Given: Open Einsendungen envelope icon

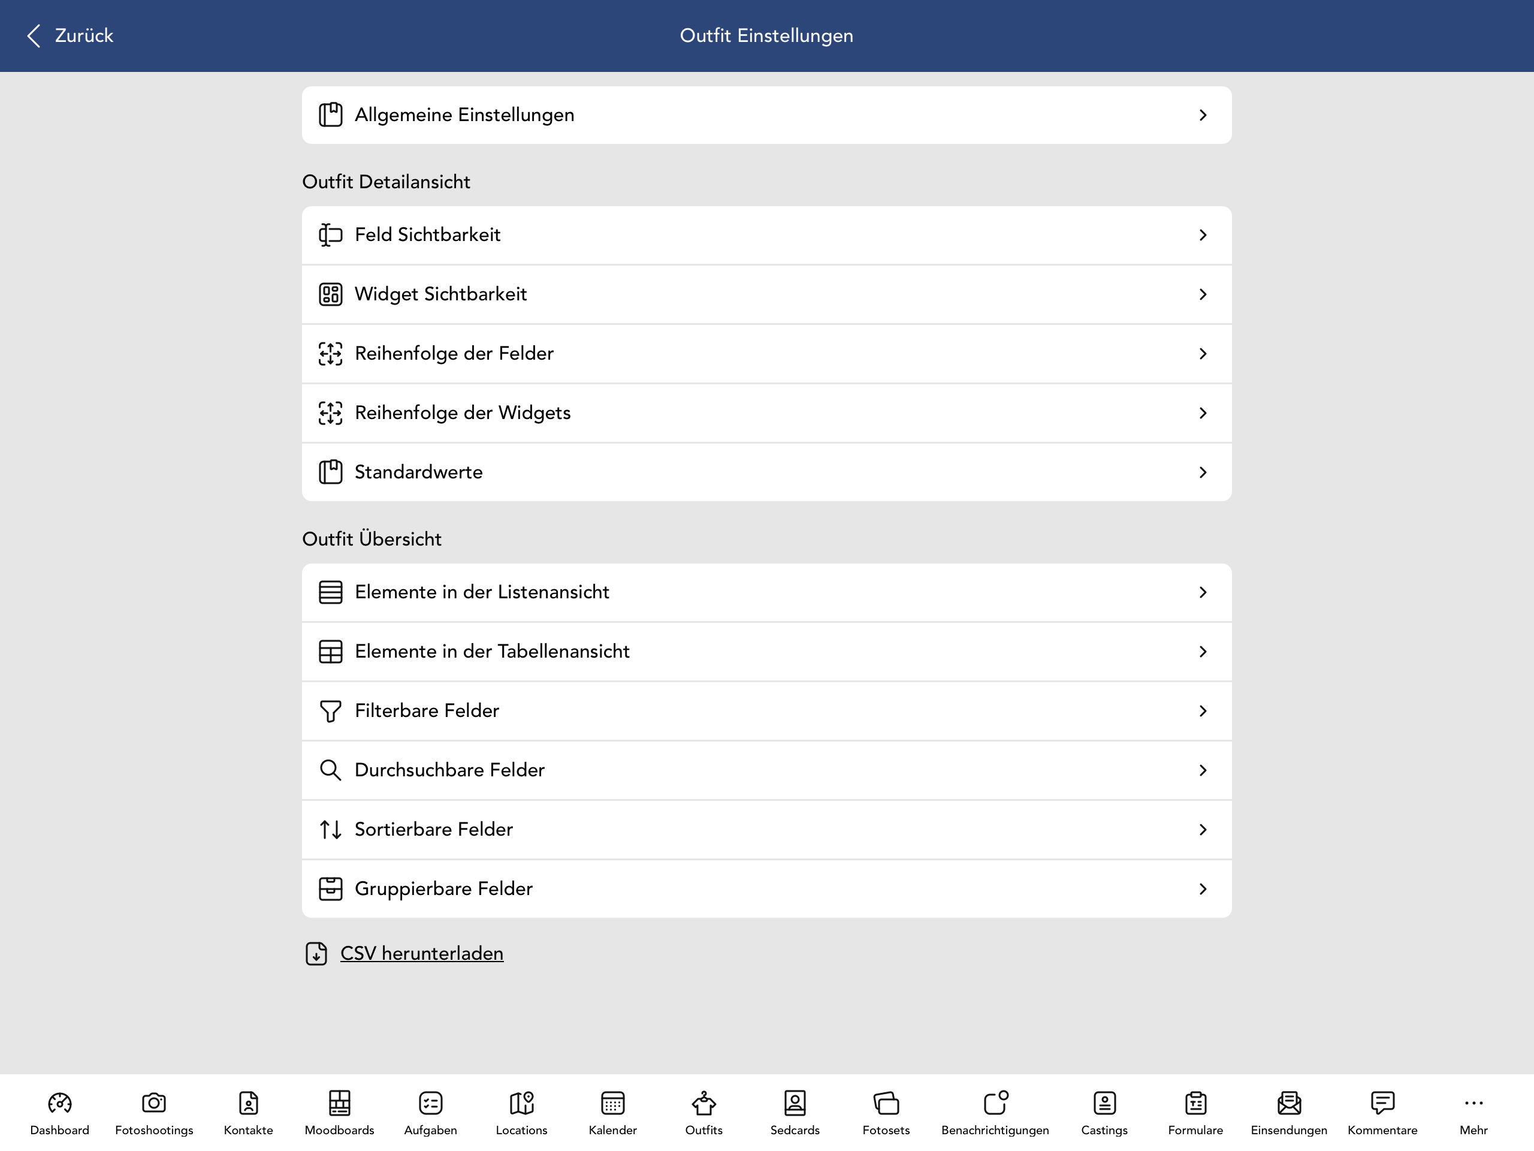Looking at the screenshot, I should [1288, 1103].
